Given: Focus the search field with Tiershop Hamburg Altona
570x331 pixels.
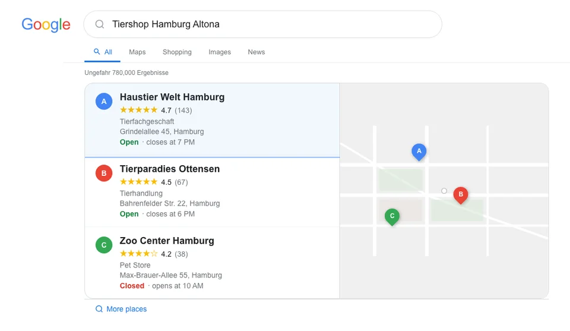Looking at the screenshot, I should tap(263, 24).
